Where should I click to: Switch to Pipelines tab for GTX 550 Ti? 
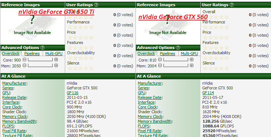(x=32, y=53)
